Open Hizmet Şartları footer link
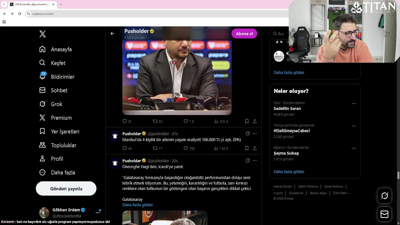400x225 pixels. [282, 187]
